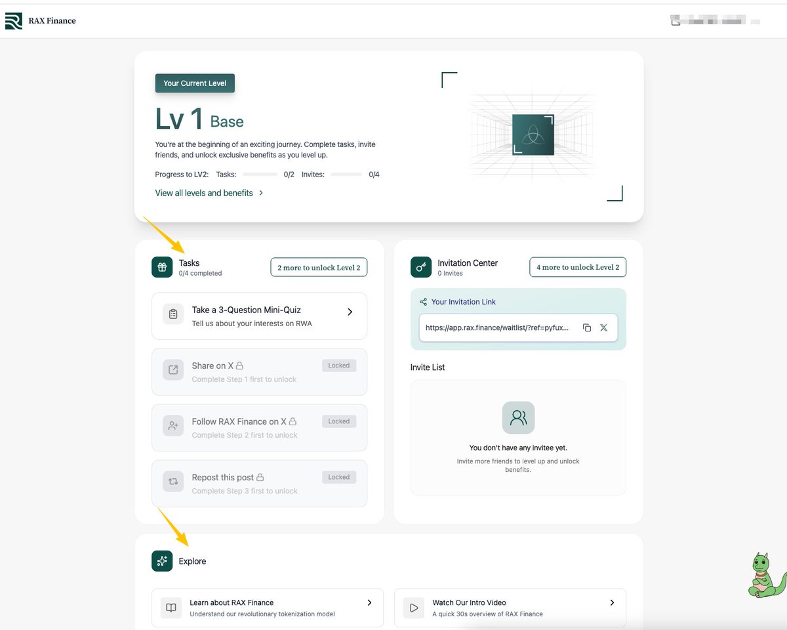This screenshot has height=630, width=787.
Task: Click the book icon in Learn about RAX Finance
Action: point(171,608)
